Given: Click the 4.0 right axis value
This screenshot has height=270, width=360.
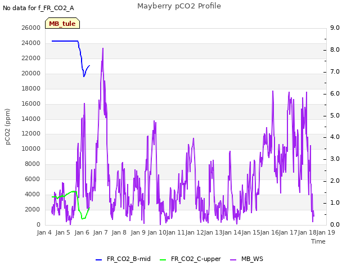Looking at the screenshot, I should [335, 137].
